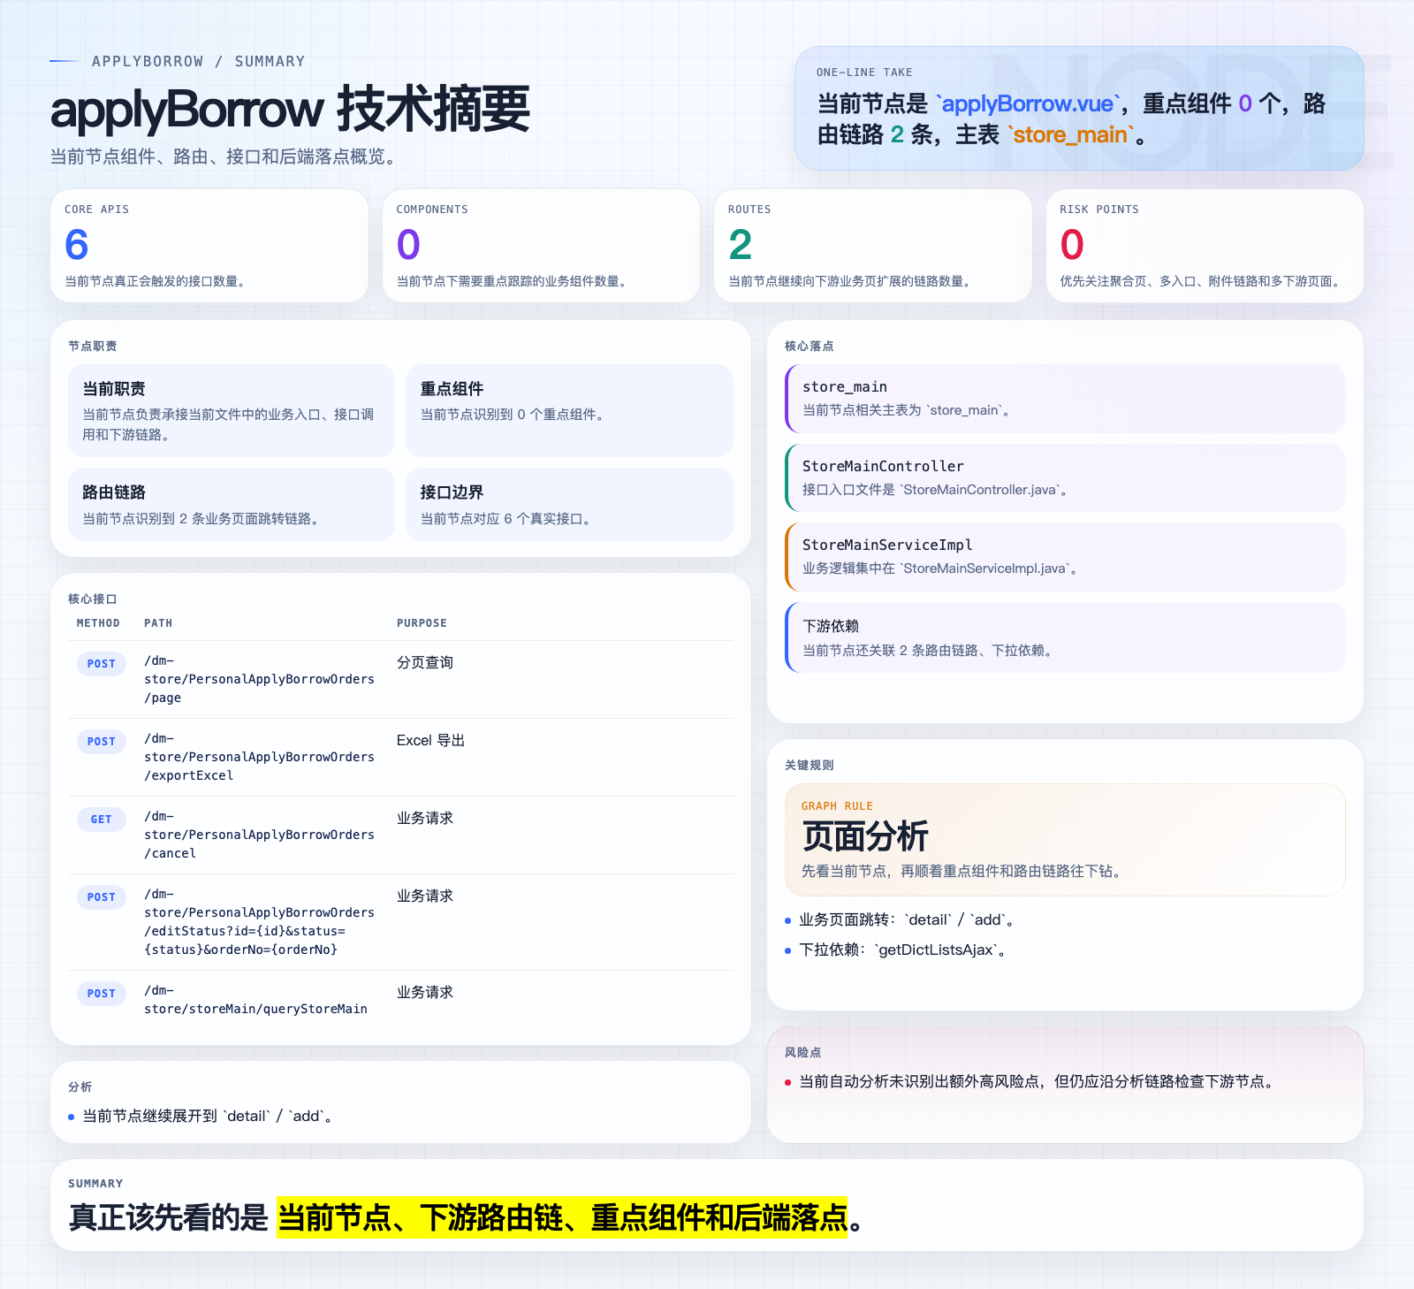Click the POST badge for the exportExcel endpoint

102,742
